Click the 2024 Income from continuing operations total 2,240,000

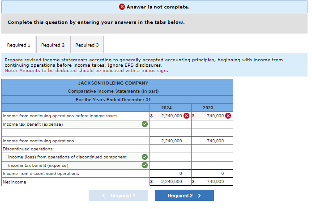point(171,141)
